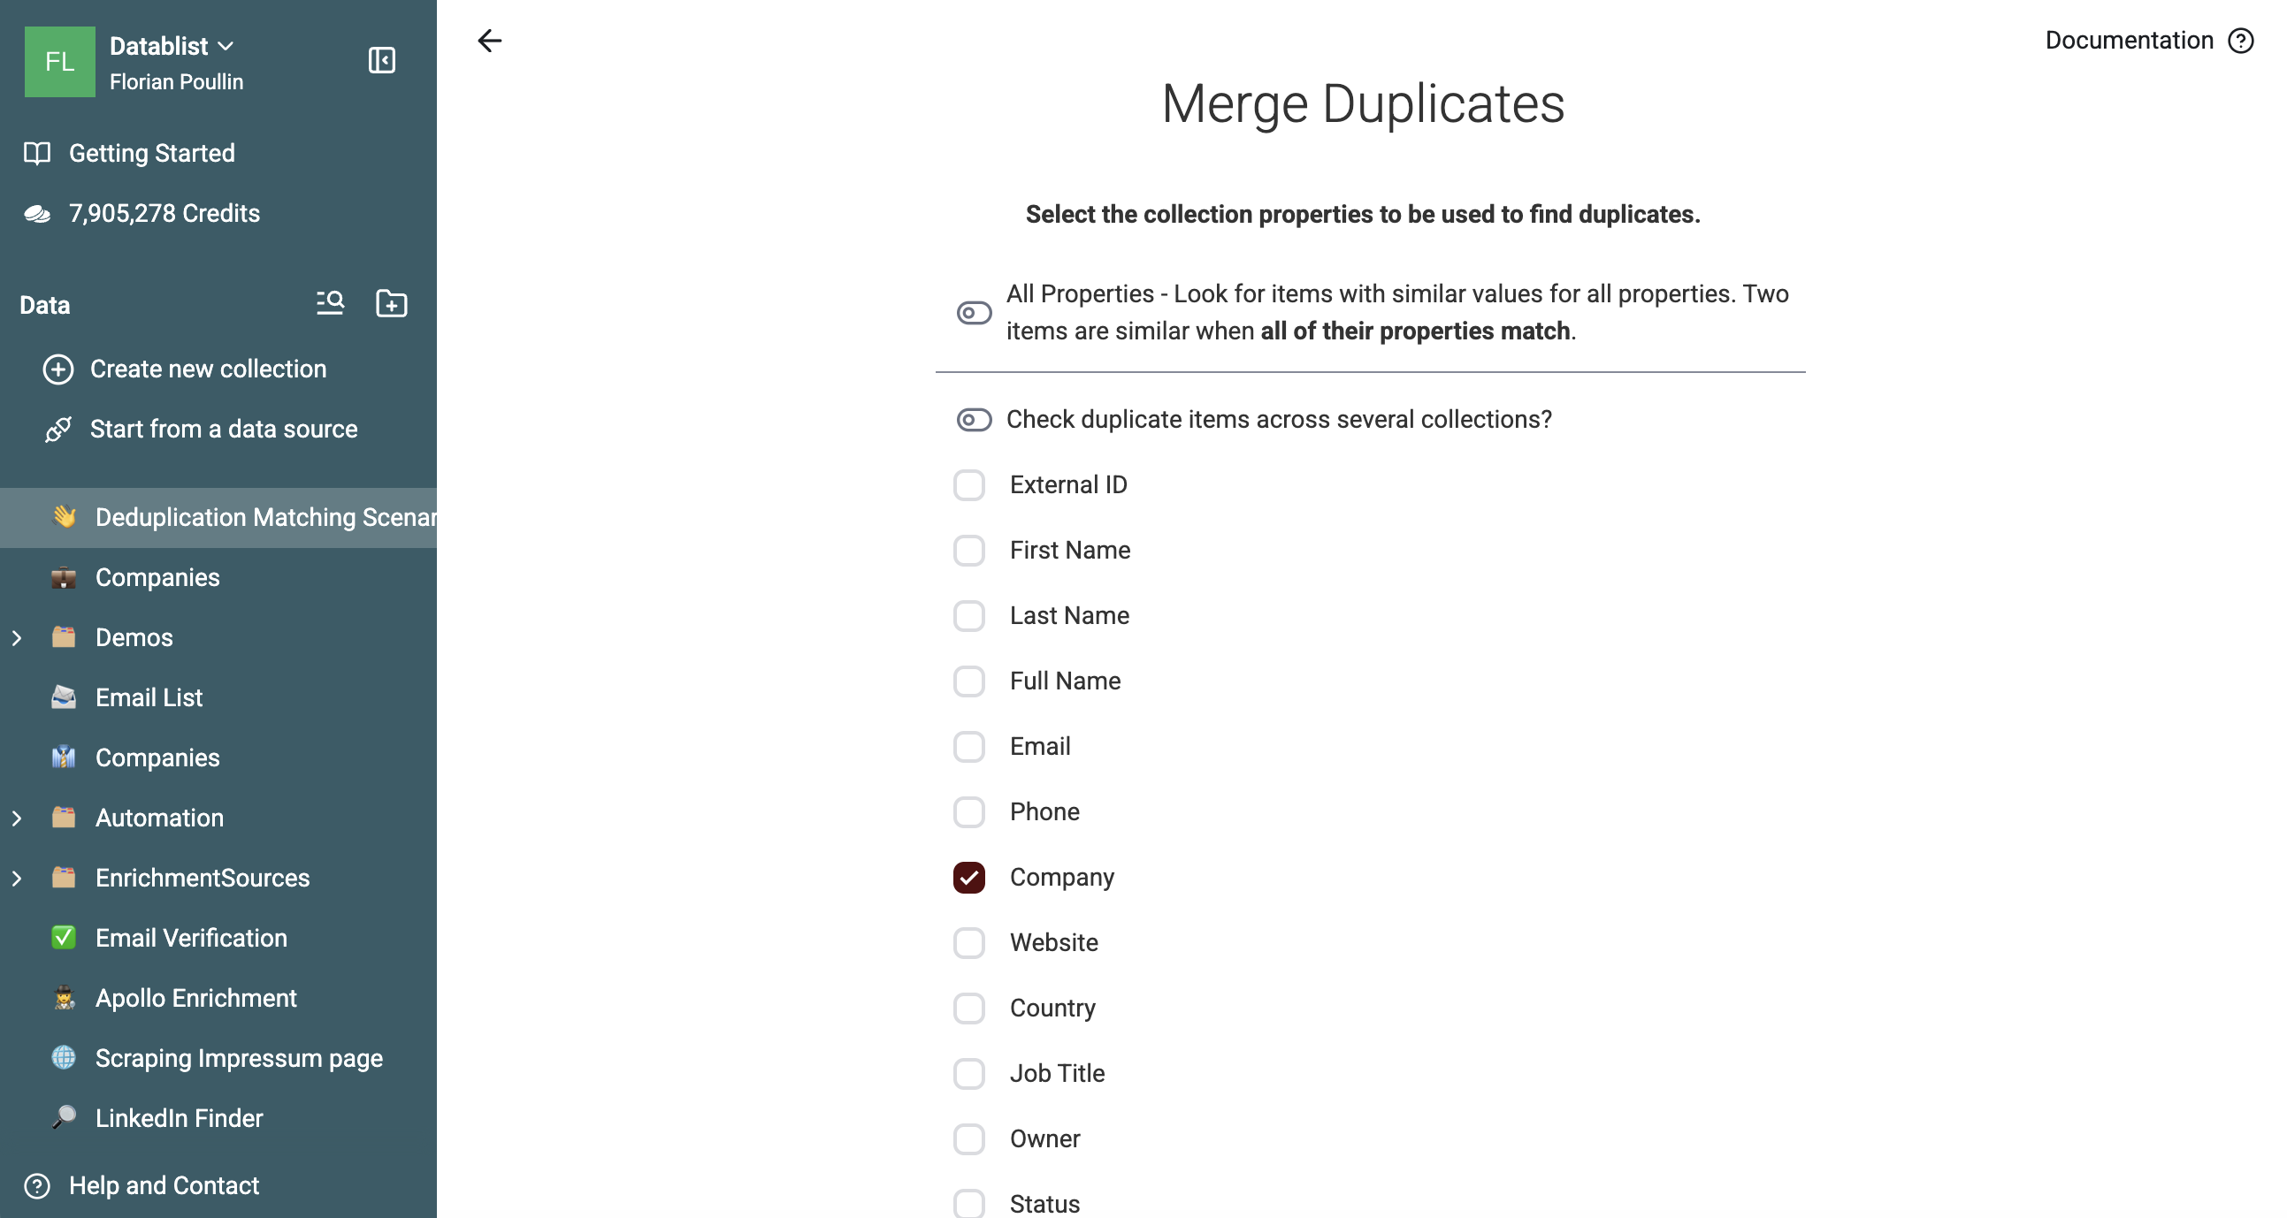Screen dimensions: 2287x1218
Task: Click the Getting Started book icon
Action: pyautogui.click(x=37, y=154)
